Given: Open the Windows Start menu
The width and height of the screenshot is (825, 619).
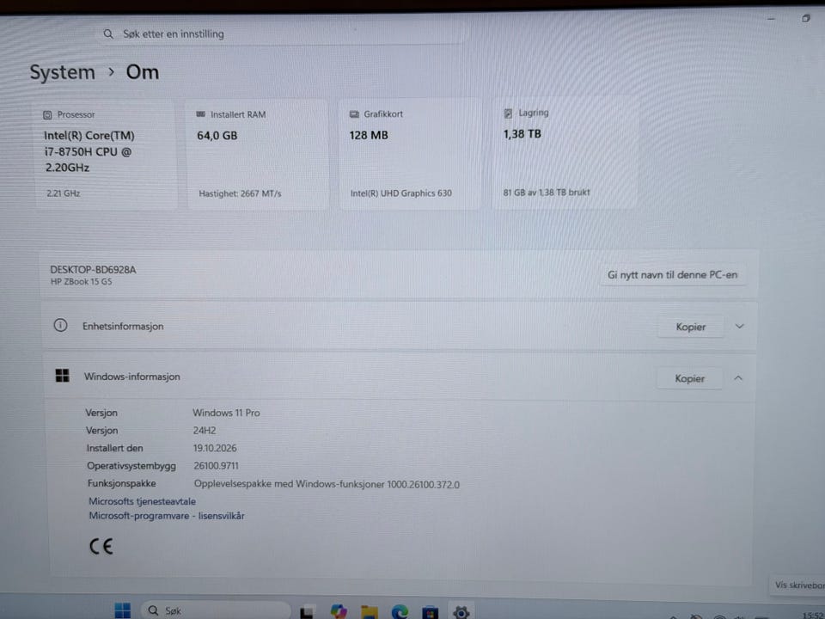Looking at the screenshot, I should [123, 610].
